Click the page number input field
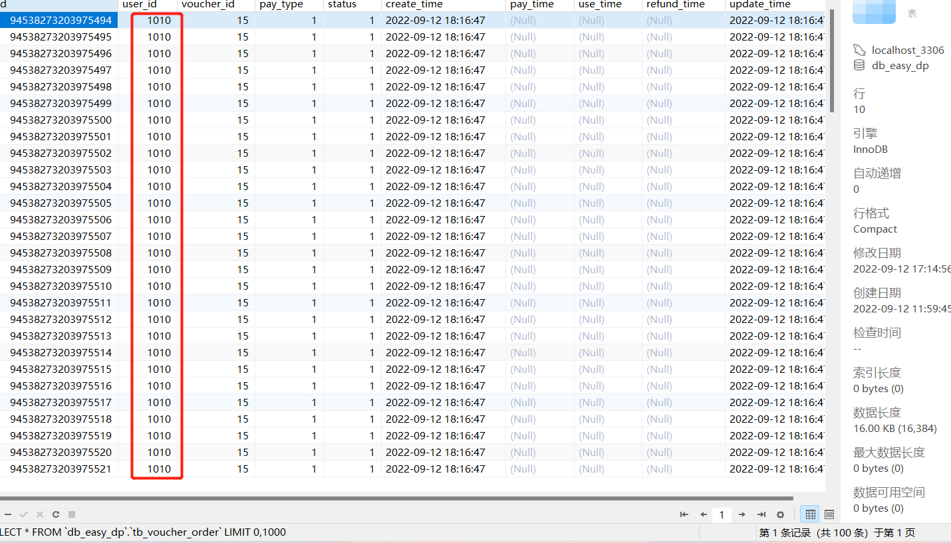Viewport: 951px width, 543px height. tap(722, 514)
